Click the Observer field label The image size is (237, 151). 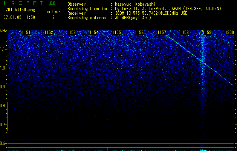click(x=76, y=4)
